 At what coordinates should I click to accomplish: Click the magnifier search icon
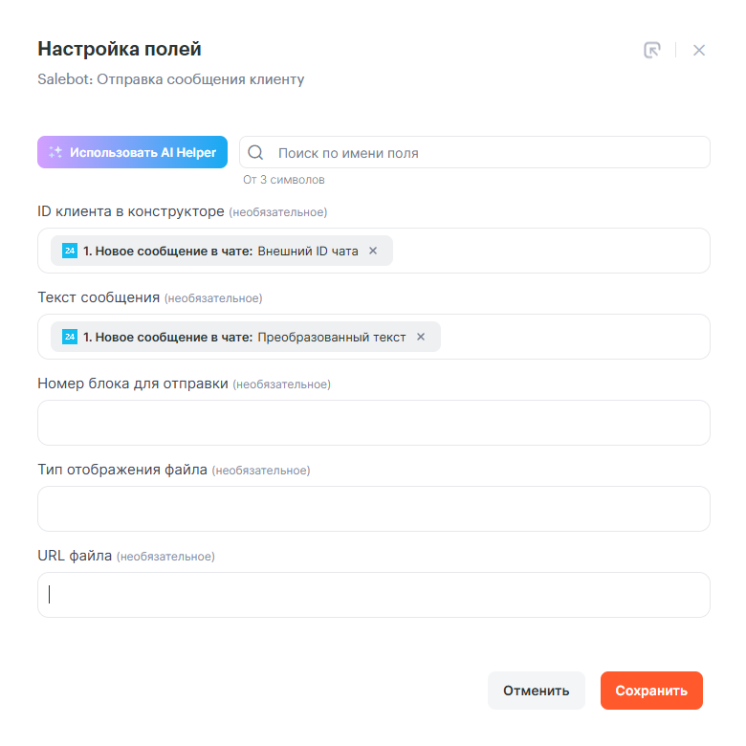(x=255, y=152)
